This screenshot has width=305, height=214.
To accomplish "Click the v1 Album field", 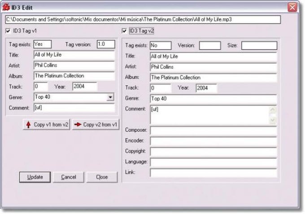I will coord(74,76).
